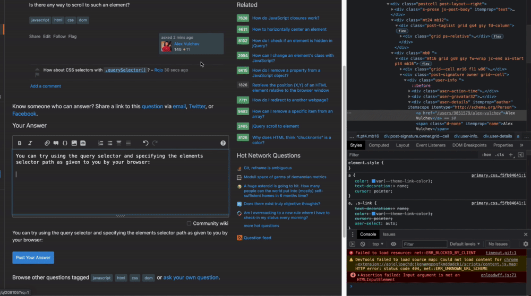Viewport: 531px width, 296px height.
Task: Close the DevTools console drawer
Action: click(x=526, y=234)
